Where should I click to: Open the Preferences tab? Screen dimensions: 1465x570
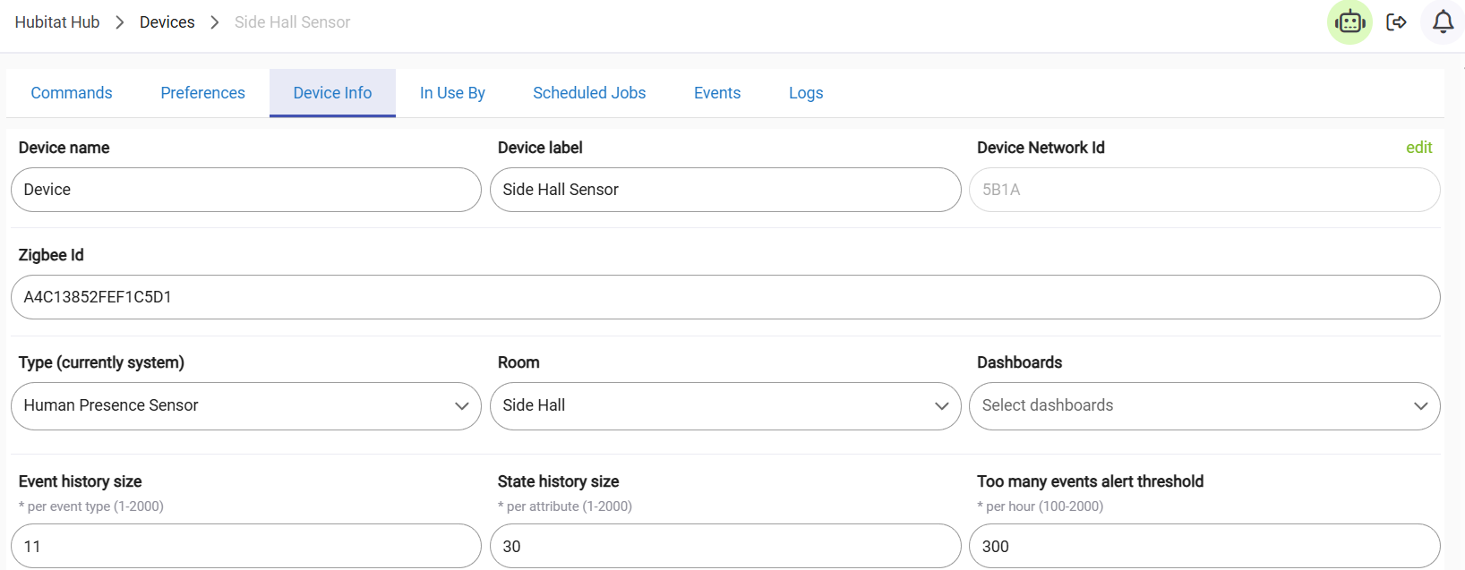[x=202, y=93]
